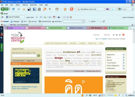
Task: Set text size to M
Action: tap(117, 35)
